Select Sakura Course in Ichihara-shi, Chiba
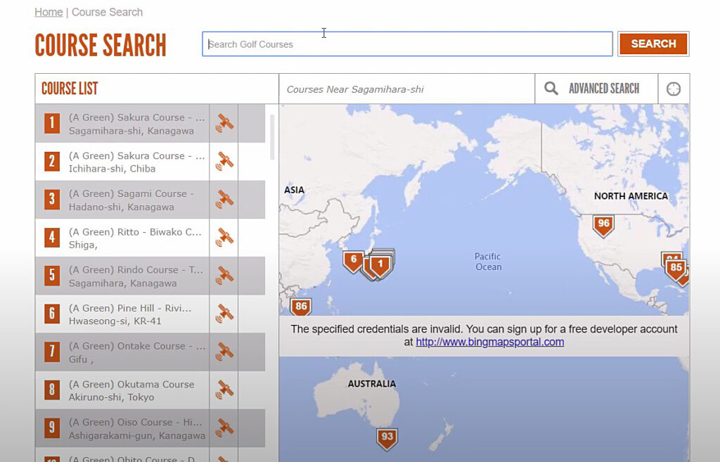This screenshot has height=462, width=720. (x=137, y=162)
